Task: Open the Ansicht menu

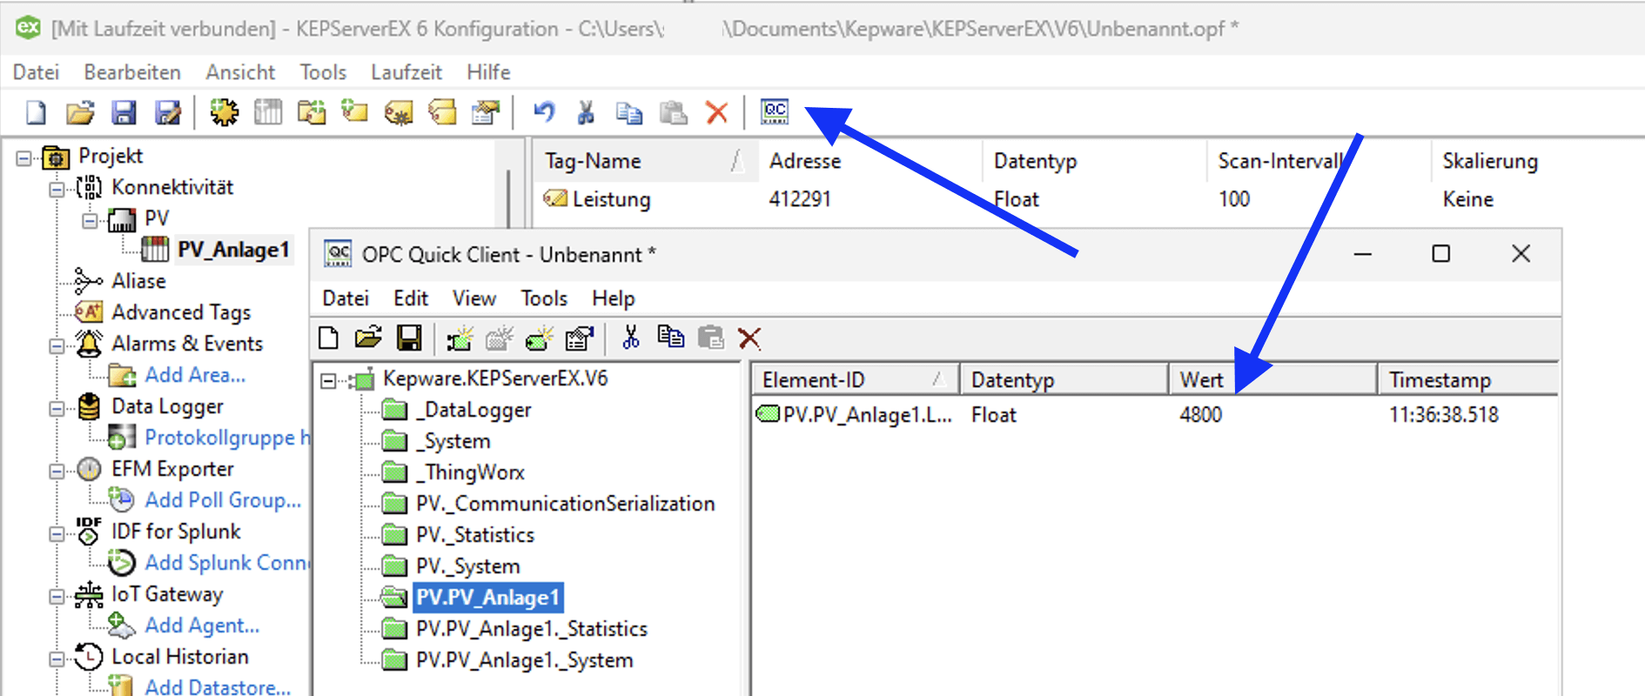Action: [x=240, y=72]
